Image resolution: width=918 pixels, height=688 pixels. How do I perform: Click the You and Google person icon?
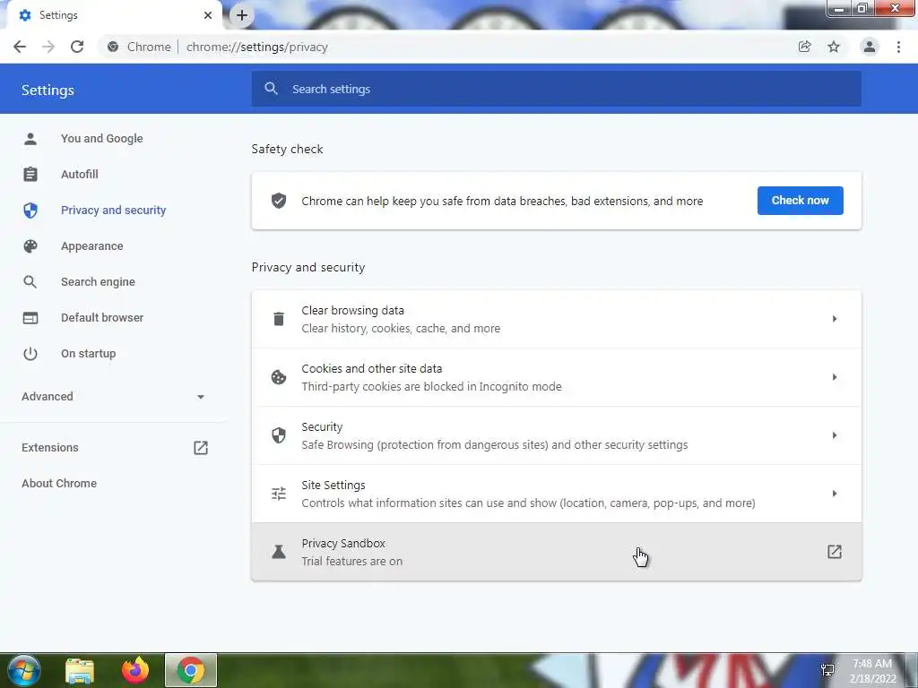(x=30, y=139)
